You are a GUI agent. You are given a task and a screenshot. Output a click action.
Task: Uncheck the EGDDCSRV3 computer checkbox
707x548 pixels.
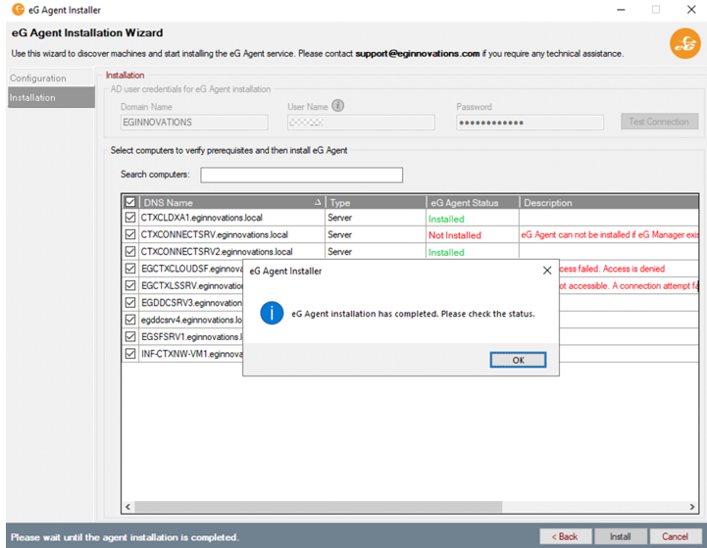point(130,302)
